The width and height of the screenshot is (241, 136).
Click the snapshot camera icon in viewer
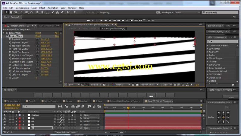104,85
